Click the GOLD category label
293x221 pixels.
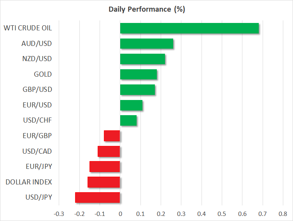tap(43, 74)
